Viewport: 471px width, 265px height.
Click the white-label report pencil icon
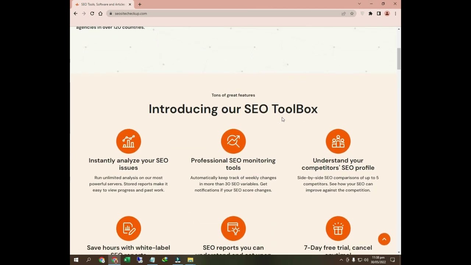[x=128, y=229]
